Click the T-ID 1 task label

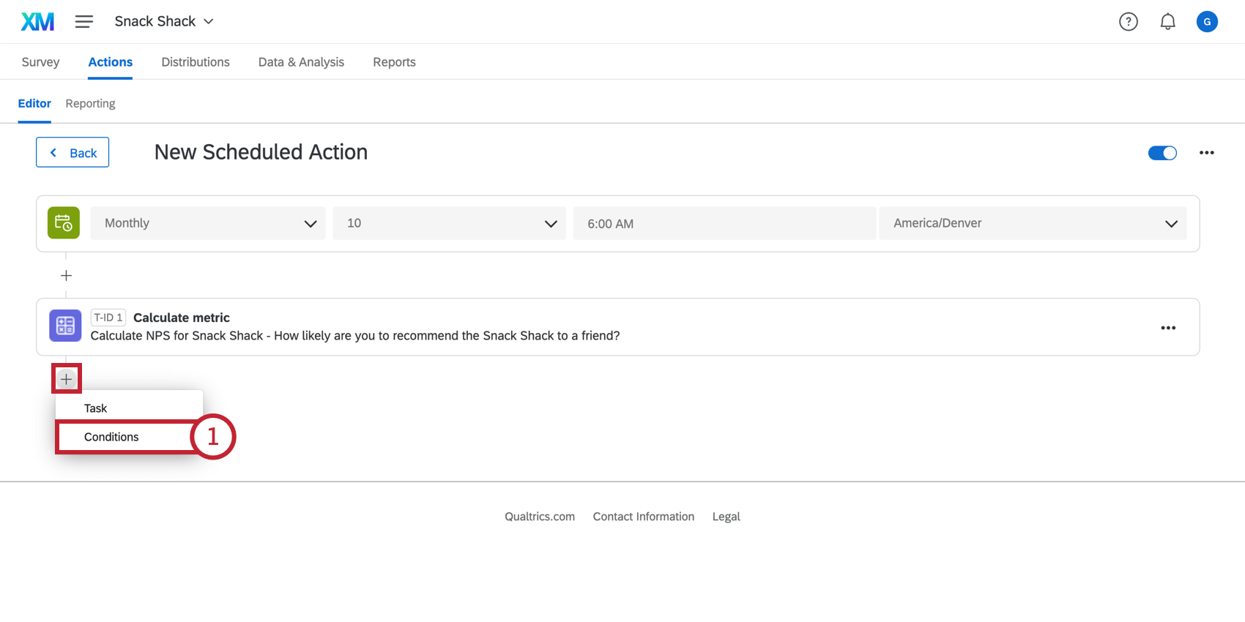tap(108, 318)
